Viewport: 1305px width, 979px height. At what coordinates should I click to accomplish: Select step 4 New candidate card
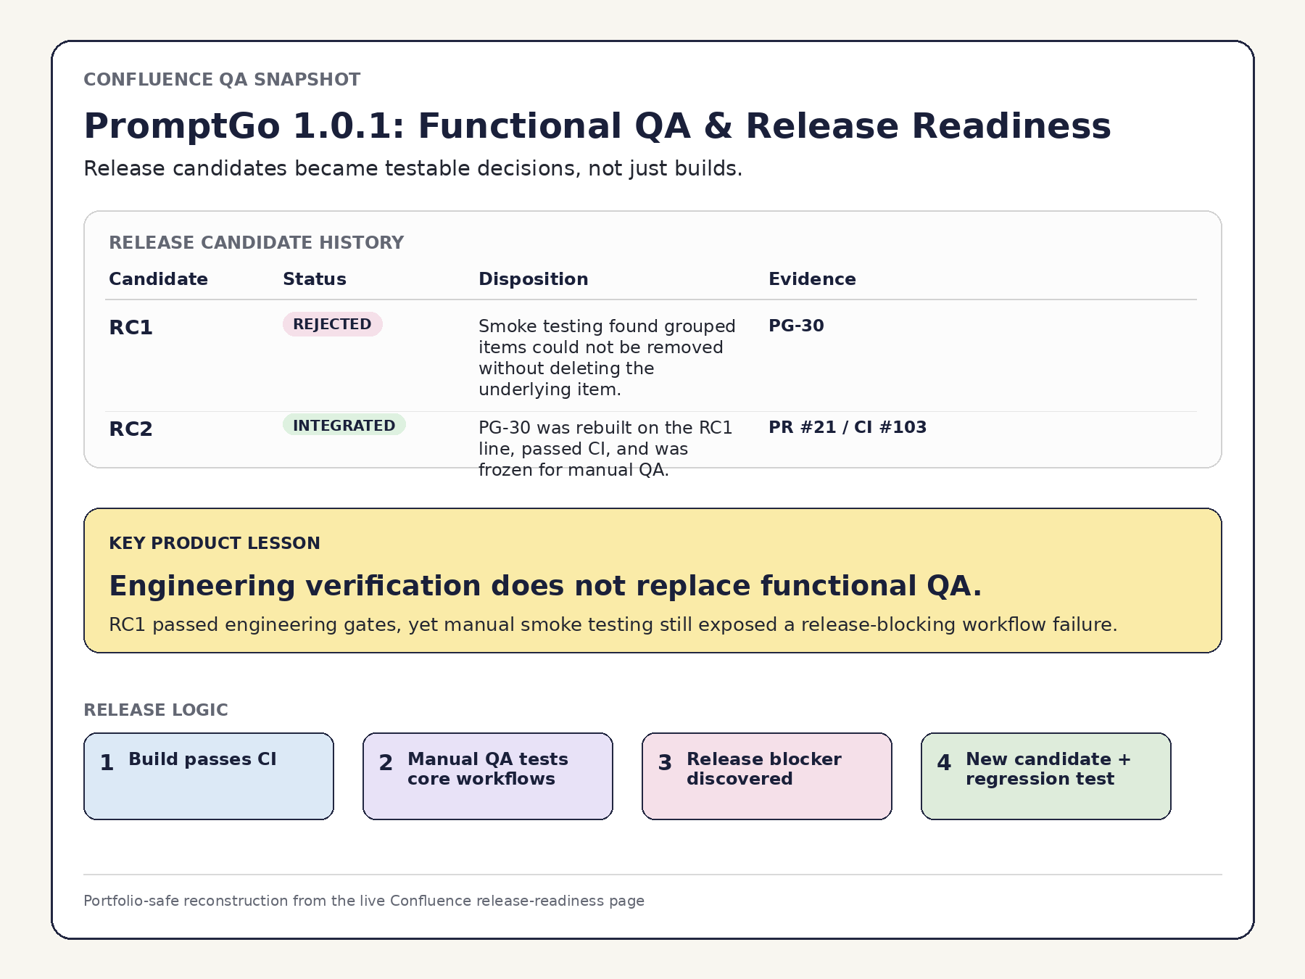pos(1046,776)
